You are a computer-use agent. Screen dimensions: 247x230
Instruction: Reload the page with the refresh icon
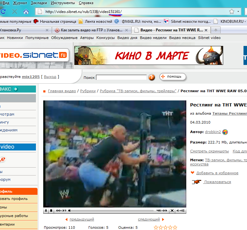coord(3,11)
